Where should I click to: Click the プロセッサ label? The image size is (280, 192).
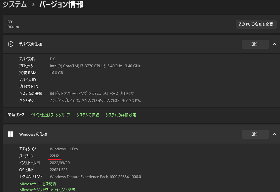26,66
